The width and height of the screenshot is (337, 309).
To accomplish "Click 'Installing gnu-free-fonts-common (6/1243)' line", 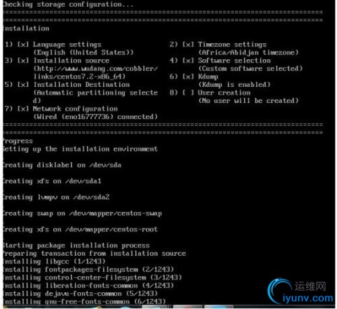I will click(x=84, y=302).
